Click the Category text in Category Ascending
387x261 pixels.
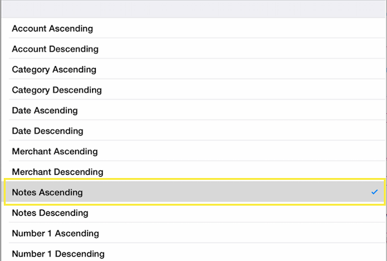[x=31, y=70]
